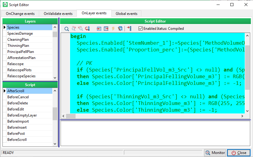Select the ThinningPlan layer

tap(18, 46)
